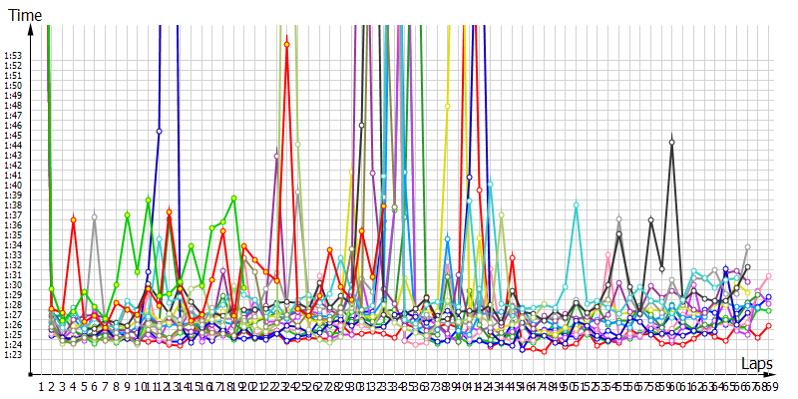Click the 1:29 time axis label
Screen dimensions: 798x399
pyautogui.click(x=13, y=295)
